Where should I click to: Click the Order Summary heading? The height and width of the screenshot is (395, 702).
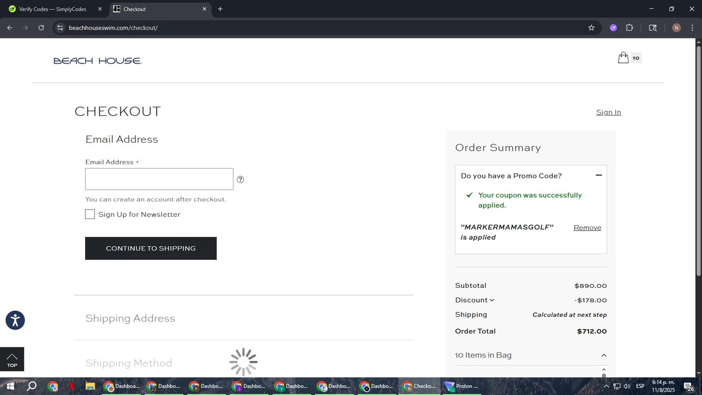[498, 147]
